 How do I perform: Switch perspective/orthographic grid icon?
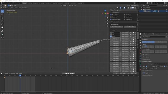click(107, 26)
